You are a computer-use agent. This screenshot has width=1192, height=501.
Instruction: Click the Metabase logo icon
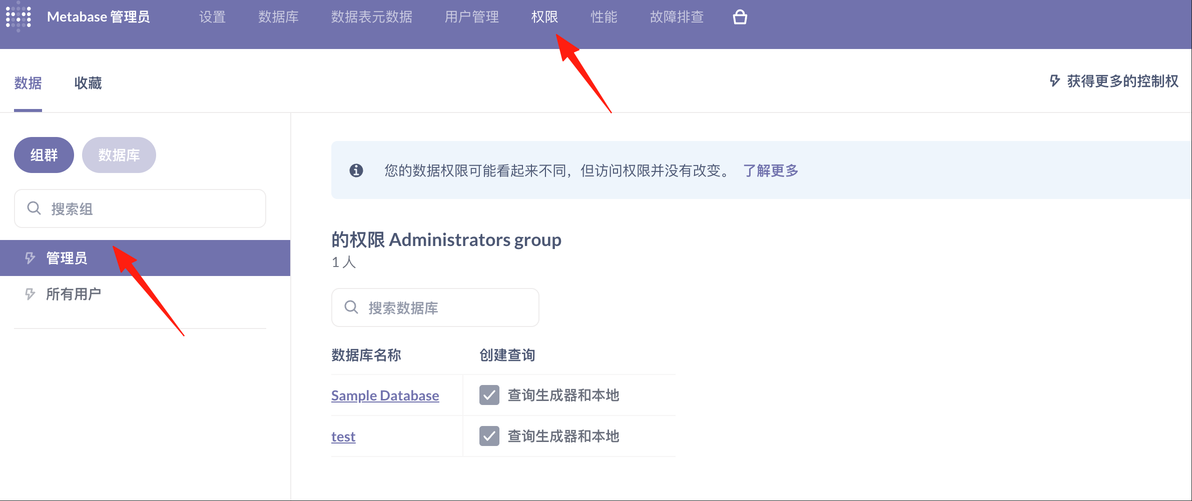[x=19, y=17]
